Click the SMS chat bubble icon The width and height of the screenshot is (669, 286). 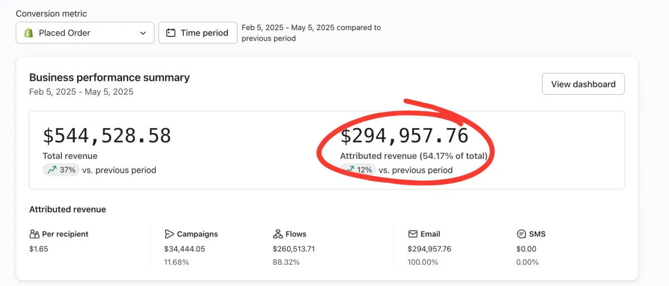coord(521,234)
